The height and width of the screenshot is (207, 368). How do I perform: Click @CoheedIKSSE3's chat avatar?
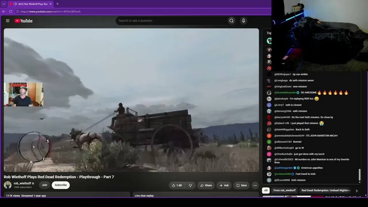[x=269, y=160]
